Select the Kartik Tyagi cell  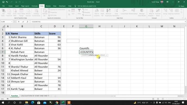tap(22, 89)
